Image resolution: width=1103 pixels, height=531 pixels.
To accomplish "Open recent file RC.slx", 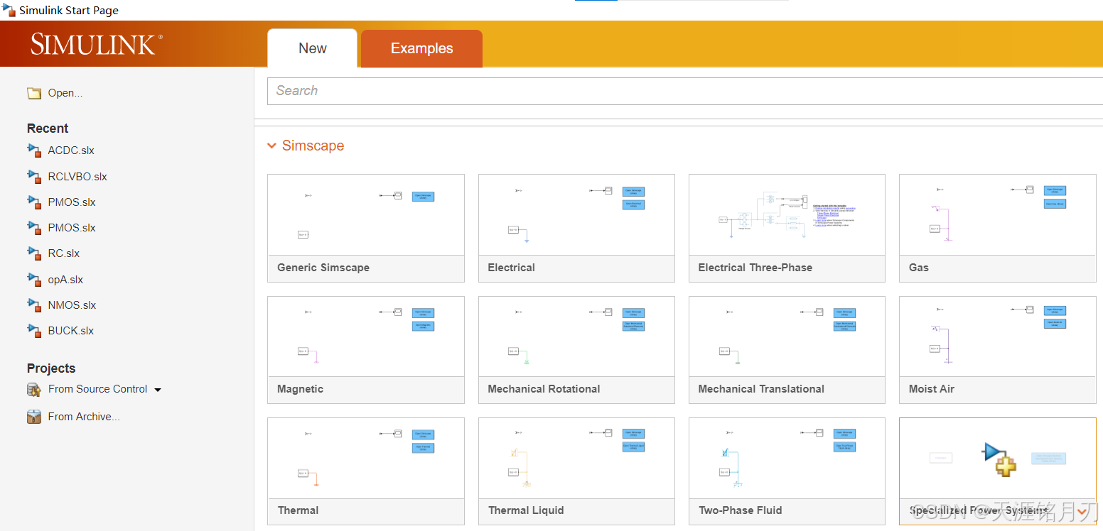I will coord(64,253).
